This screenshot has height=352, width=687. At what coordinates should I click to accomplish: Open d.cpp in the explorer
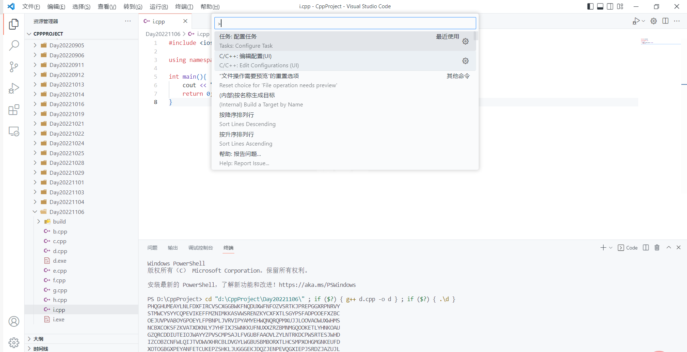(60, 251)
